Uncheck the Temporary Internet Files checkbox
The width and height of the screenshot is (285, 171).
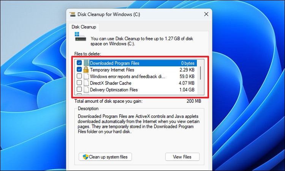[x=79, y=69]
